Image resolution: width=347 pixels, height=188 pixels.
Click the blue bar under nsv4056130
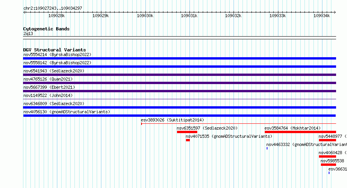click(179, 116)
